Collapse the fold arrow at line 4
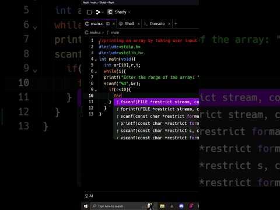This screenshot has height=210, width=280. [96, 60]
